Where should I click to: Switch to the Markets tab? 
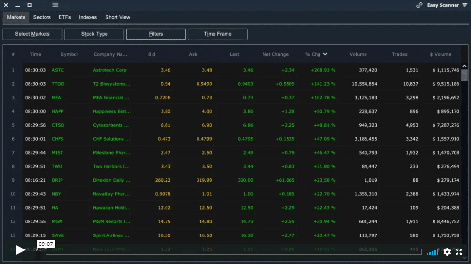pos(16,17)
